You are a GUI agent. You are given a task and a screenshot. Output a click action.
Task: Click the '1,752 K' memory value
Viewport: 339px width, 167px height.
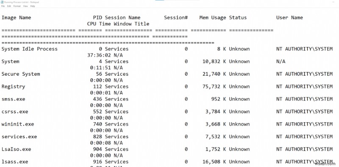click(216, 149)
